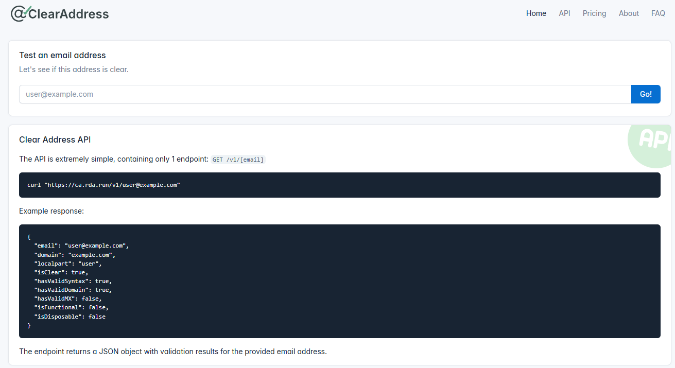Image resolution: width=675 pixels, height=368 pixels.
Task: Go to the API page
Action: pyautogui.click(x=564, y=13)
